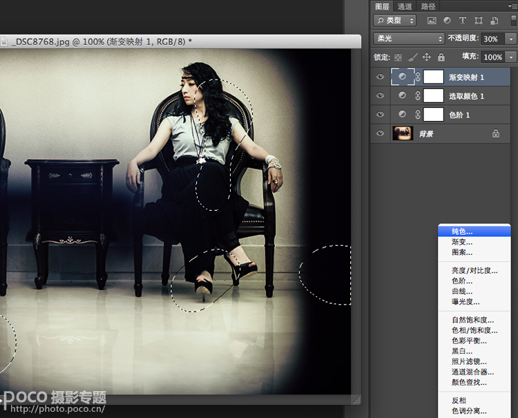The height and width of the screenshot is (418, 518).
Task: Select the 选取颜色 1 layer name
Action: (466, 96)
